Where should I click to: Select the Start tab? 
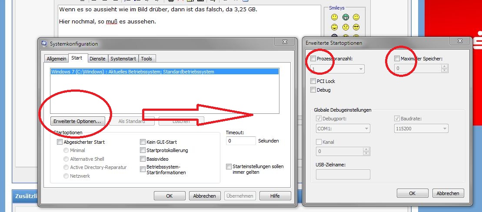tap(77, 58)
